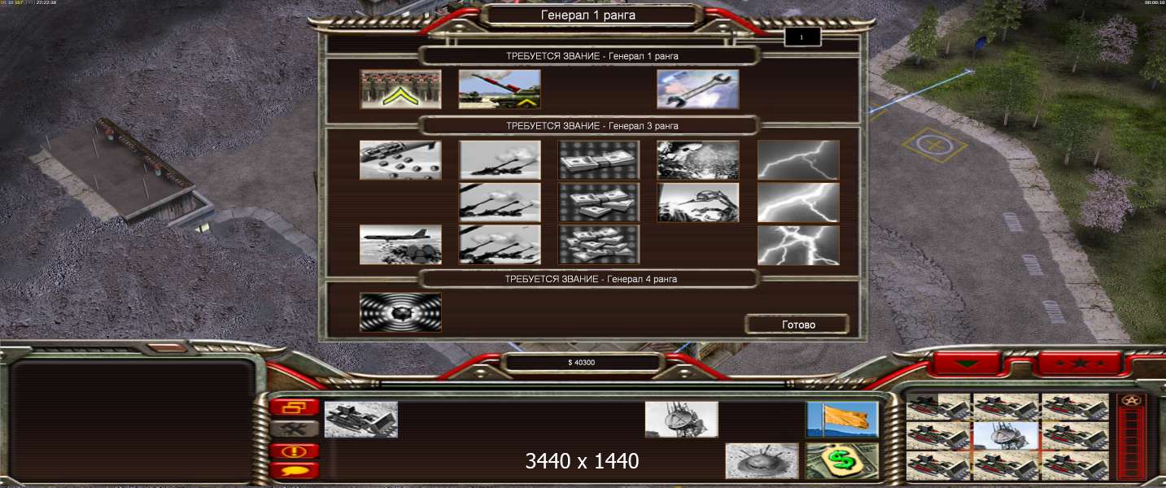Open chat with the red speech bubble button
The width and height of the screenshot is (1166, 488).
pyautogui.click(x=294, y=470)
